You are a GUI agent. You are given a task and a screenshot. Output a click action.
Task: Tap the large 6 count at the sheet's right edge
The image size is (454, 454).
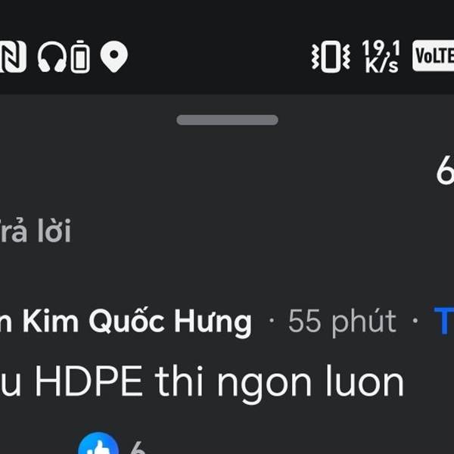point(445,170)
